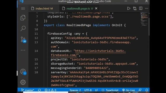
Task: Open the Manage settings gear
Action: 23,82
